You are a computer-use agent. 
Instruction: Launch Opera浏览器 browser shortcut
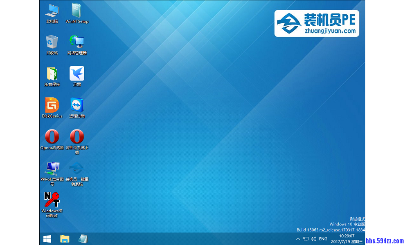pos(52,136)
